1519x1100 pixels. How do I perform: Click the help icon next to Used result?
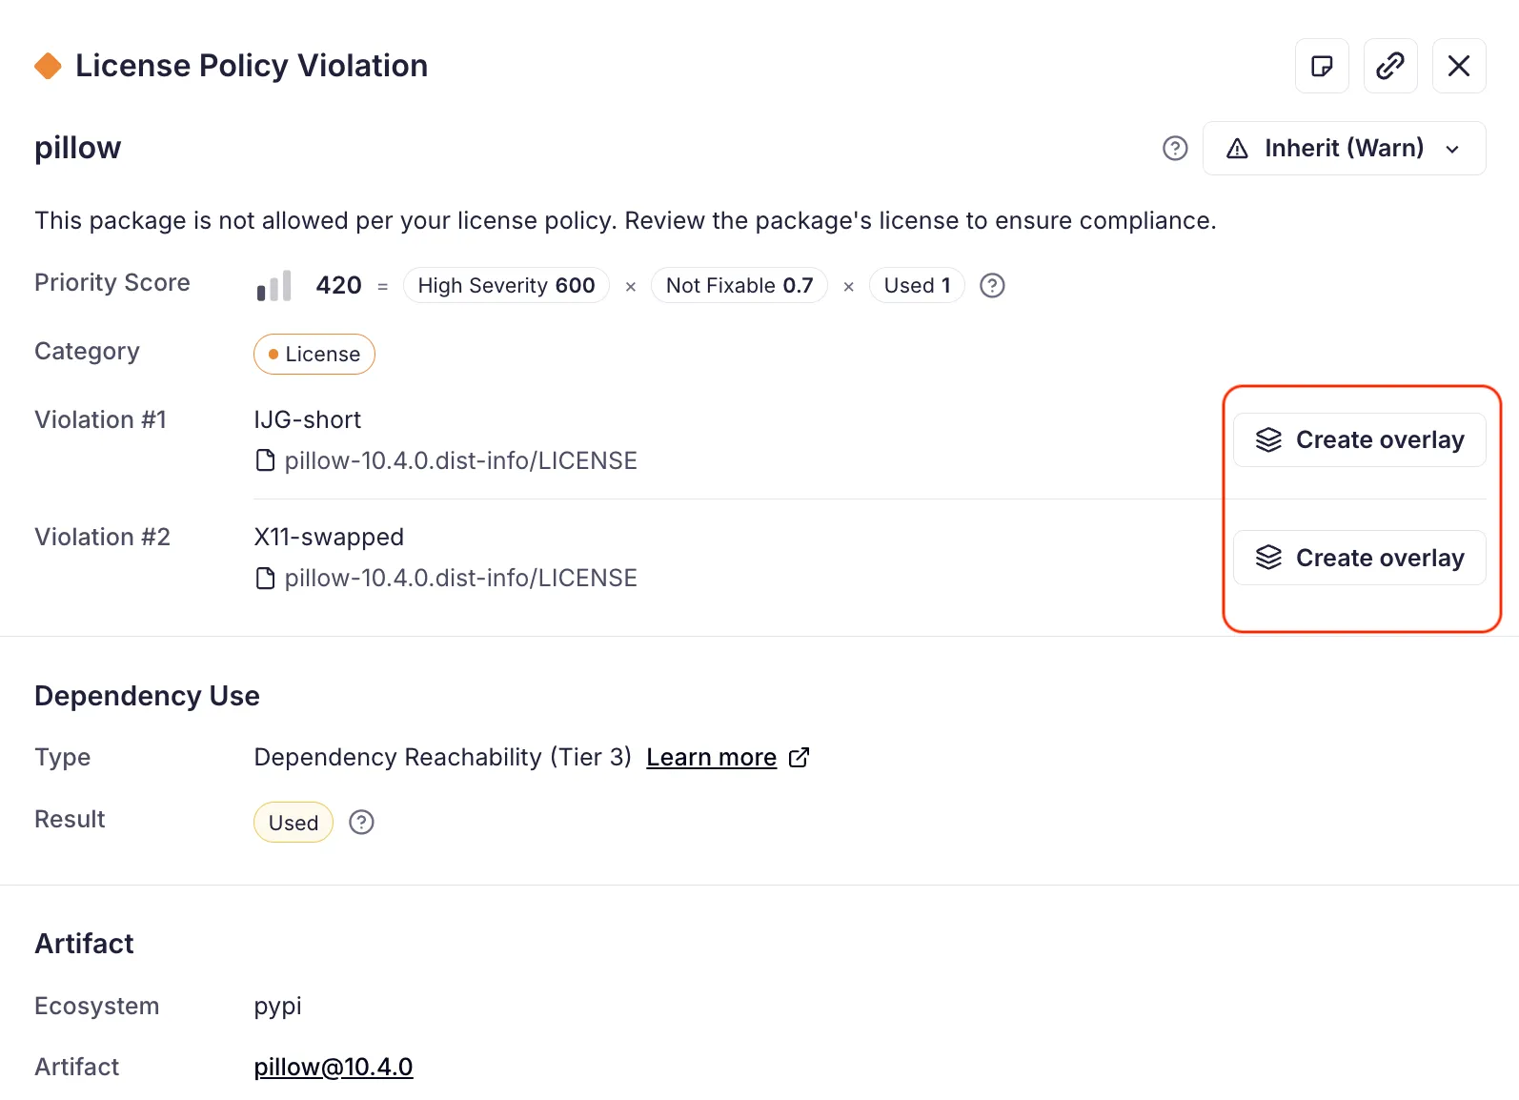point(361,823)
